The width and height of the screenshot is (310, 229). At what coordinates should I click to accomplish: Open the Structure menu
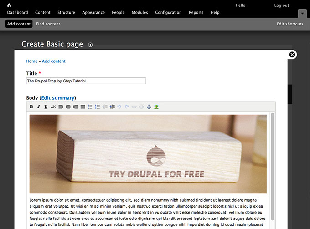coord(66,12)
